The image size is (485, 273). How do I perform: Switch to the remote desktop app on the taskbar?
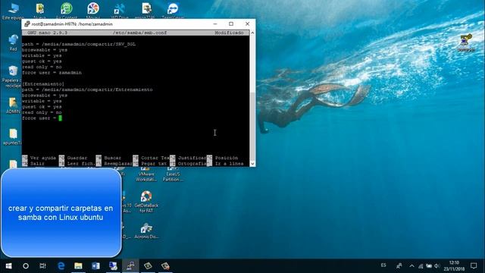click(113, 266)
